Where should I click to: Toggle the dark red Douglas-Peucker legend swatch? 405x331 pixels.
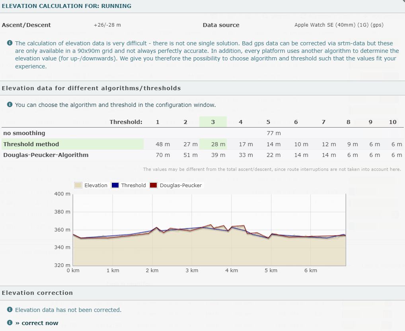(154, 185)
